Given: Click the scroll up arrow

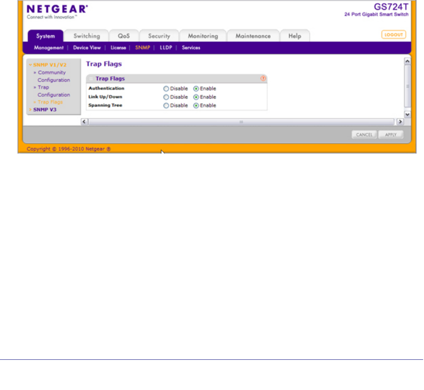Looking at the screenshot, I should tap(407, 61).
